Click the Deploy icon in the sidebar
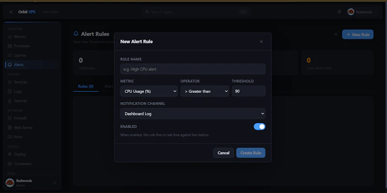The width and height of the screenshot is (387, 193). coord(10,154)
